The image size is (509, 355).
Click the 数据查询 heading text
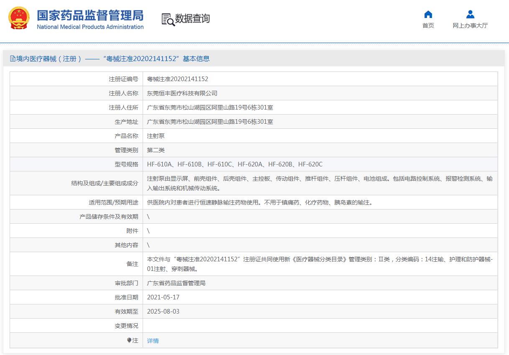192,19
